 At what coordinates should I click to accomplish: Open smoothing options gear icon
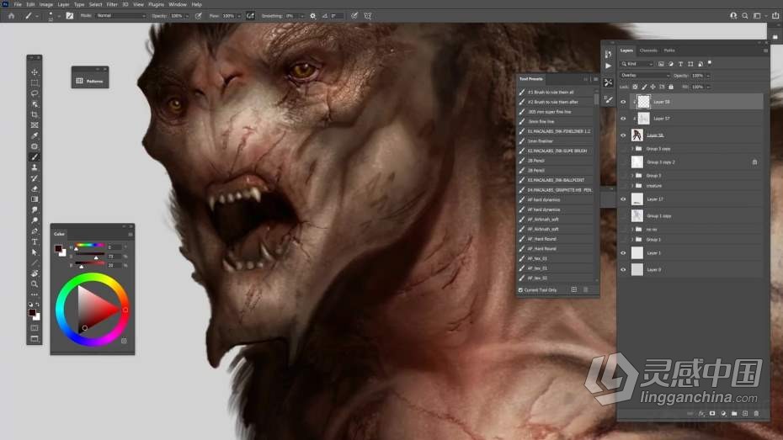coord(312,16)
